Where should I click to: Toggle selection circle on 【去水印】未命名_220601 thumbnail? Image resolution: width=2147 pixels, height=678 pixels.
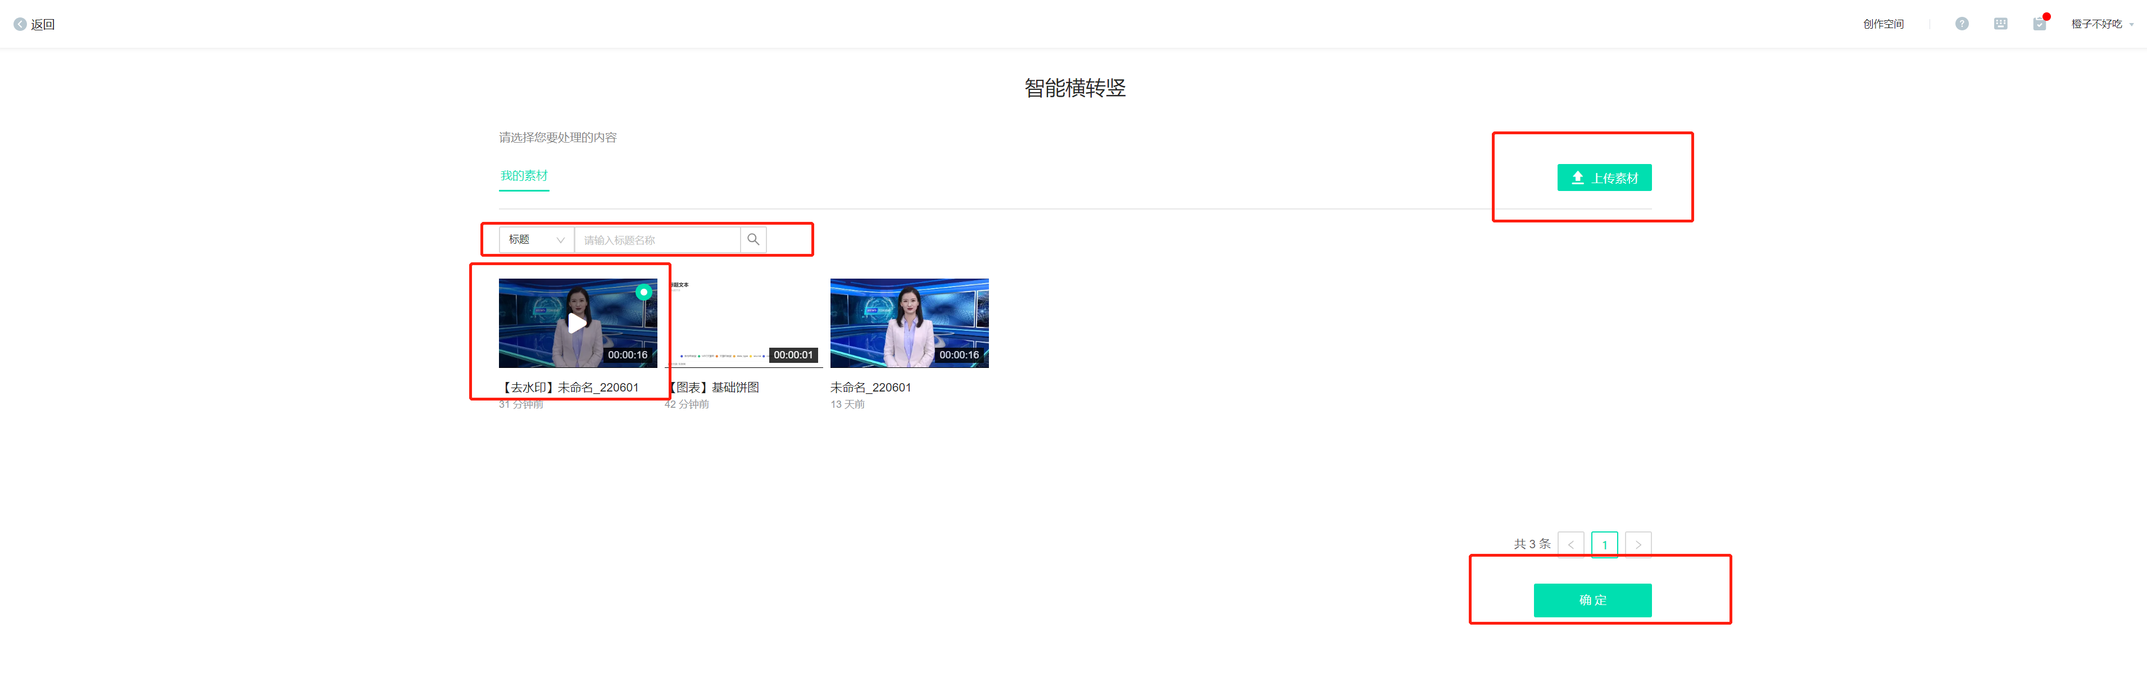(643, 292)
